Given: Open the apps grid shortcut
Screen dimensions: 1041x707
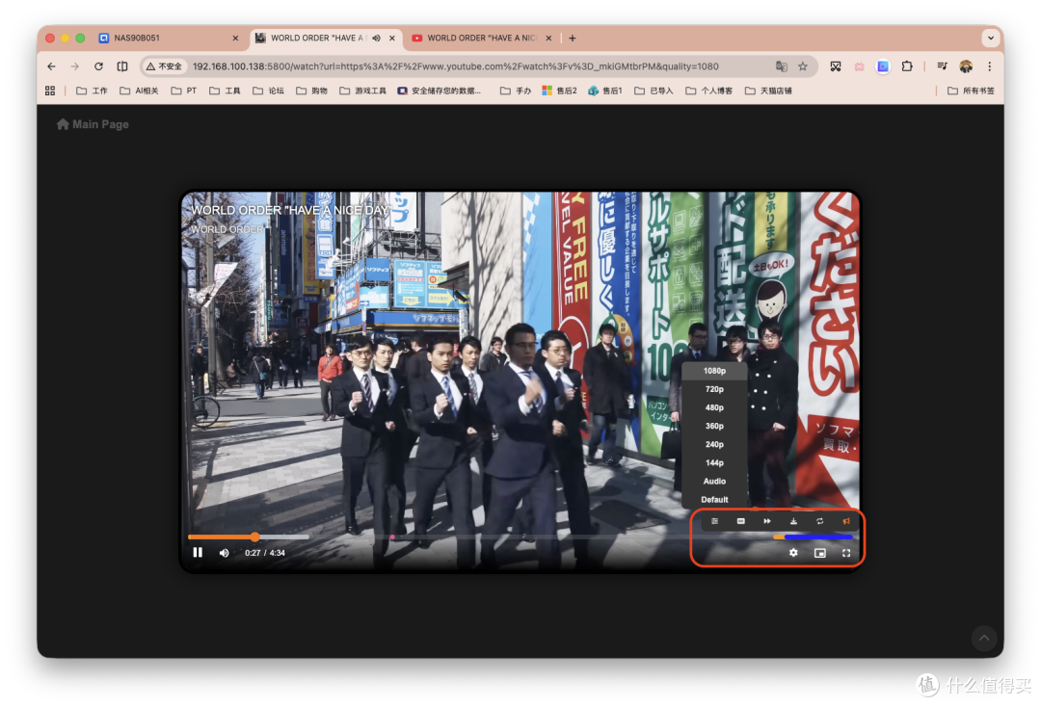Looking at the screenshot, I should [50, 91].
